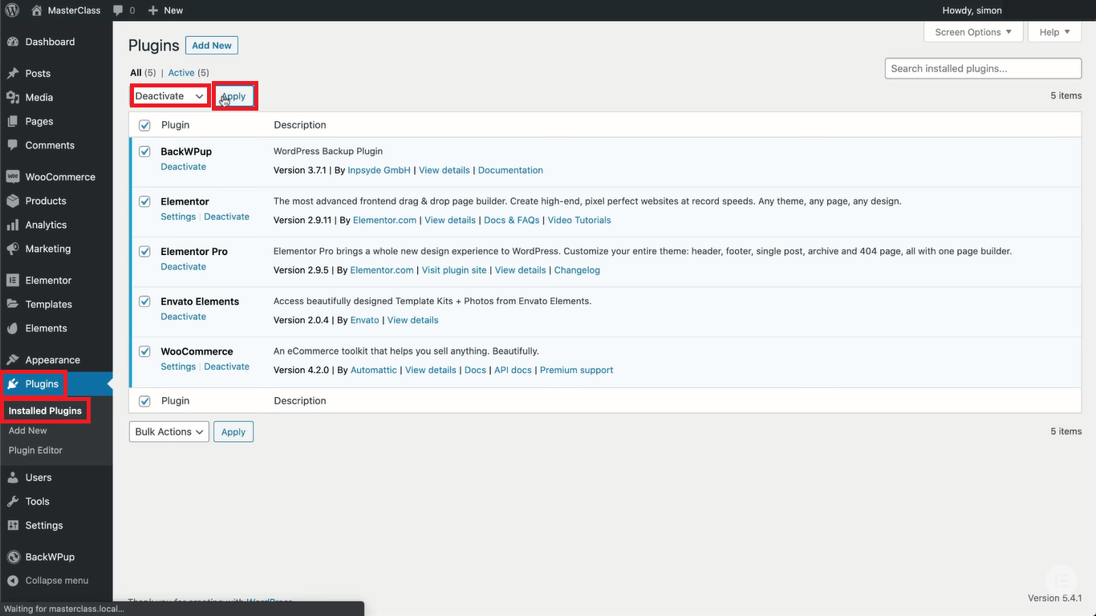View details for Envato Elements
Viewport: 1096px width, 616px height.
tap(412, 320)
